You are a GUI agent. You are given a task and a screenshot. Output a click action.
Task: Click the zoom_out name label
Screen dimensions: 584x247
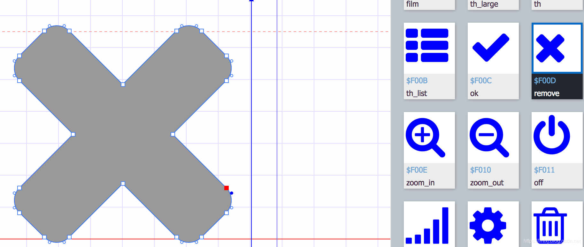click(x=487, y=183)
